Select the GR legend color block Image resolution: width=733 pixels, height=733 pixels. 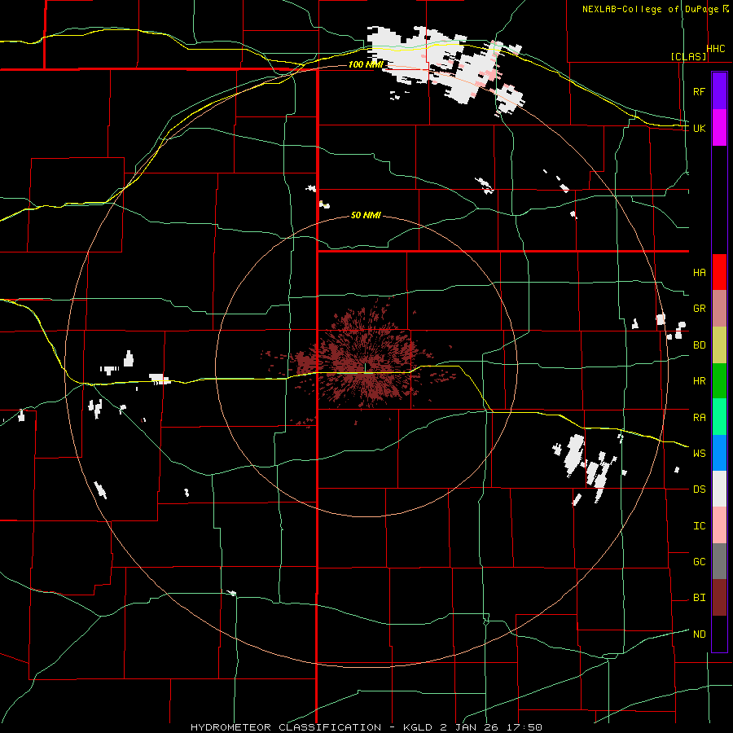[719, 309]
